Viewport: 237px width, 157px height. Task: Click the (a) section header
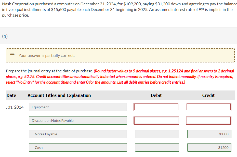(5, 36)
